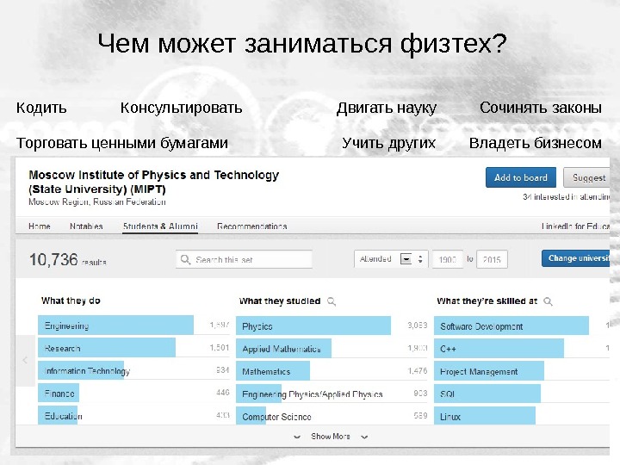Click the What they do heading

(x=71, y=301)
